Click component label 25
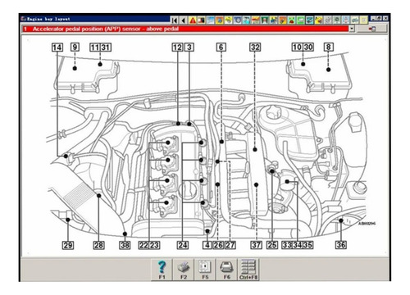The width and height of the screenshot is (410, 295). [272, 245]
